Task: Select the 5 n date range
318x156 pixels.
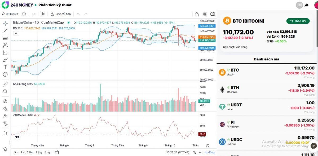Action: (x=16, y=152)
